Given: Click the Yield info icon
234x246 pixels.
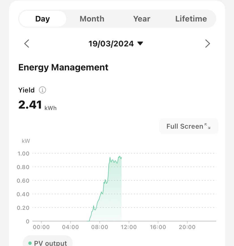Looking at the screenshot, I should tap(42, 90).
